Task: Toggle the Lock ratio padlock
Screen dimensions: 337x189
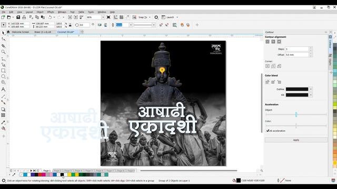Action: coord(70,25)
